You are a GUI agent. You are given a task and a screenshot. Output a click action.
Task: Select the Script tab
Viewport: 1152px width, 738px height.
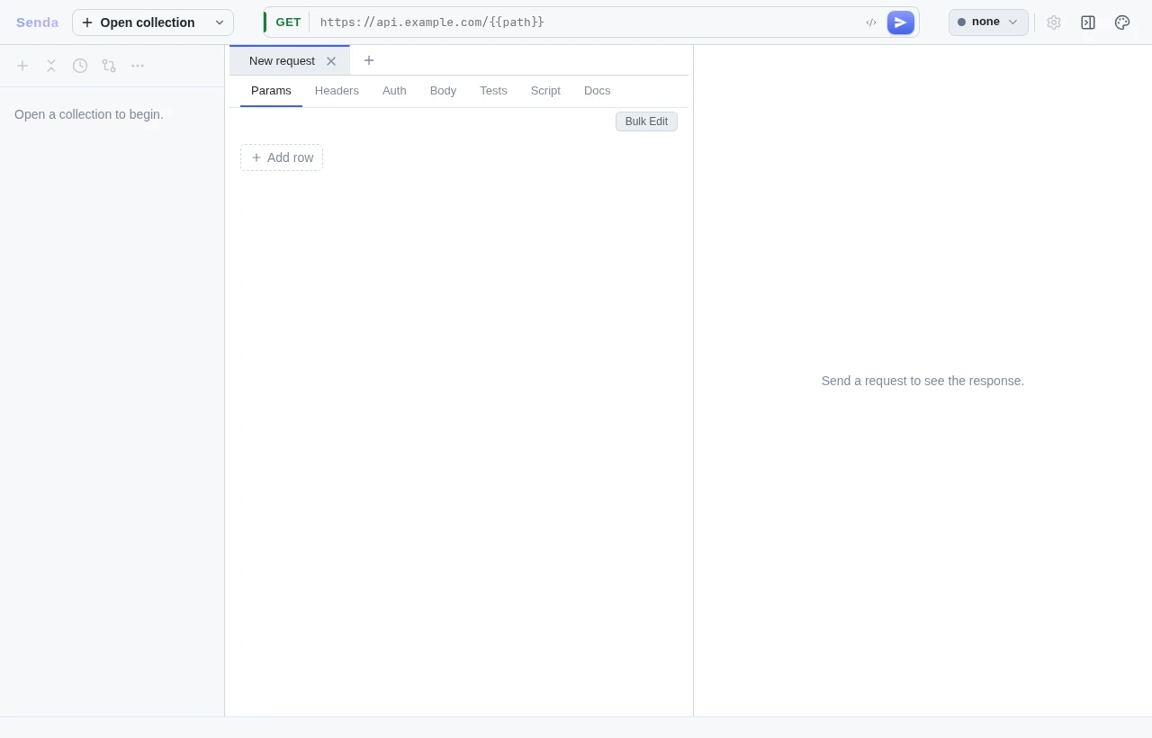(545, 91)
